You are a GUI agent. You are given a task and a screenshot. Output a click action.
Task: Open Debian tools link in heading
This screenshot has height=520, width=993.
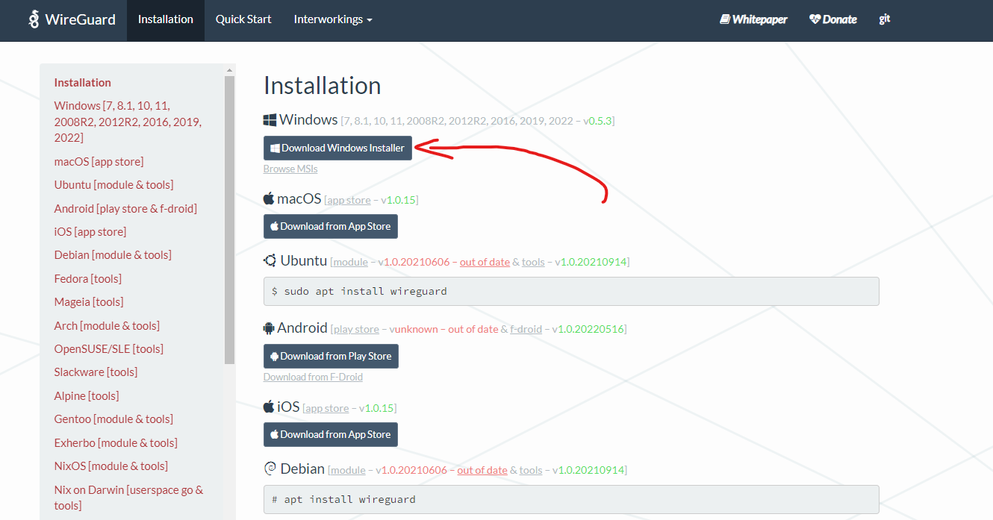tap(531, 470)
